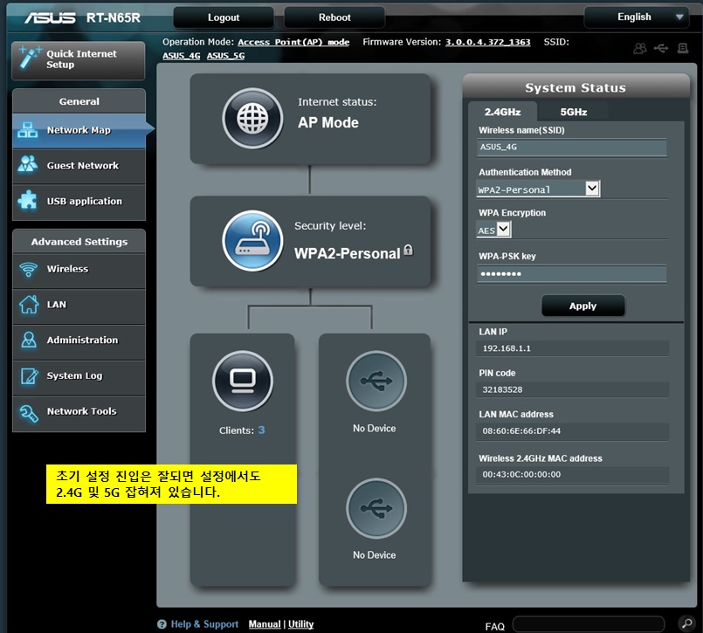Click the AP Mode status text
Image resolution: width=703 pixels, height=633 pixels.
(328, 123)
